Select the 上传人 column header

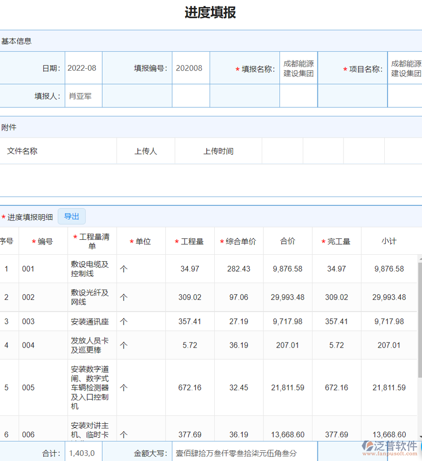(x=145, y=151)
